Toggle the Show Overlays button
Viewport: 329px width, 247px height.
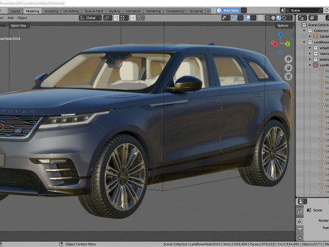coord(247,18)
